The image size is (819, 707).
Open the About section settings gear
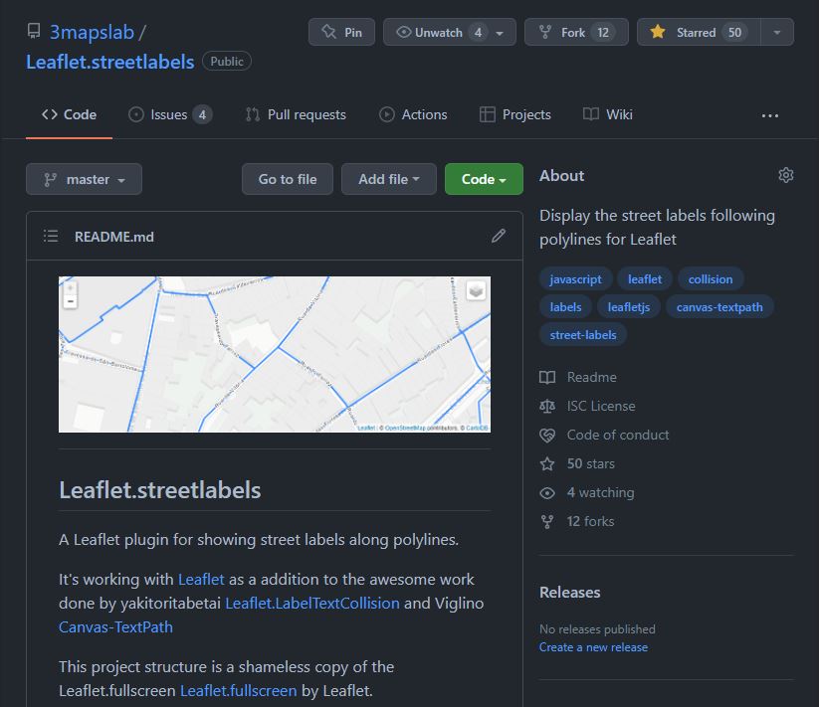(x=786, y=174)
